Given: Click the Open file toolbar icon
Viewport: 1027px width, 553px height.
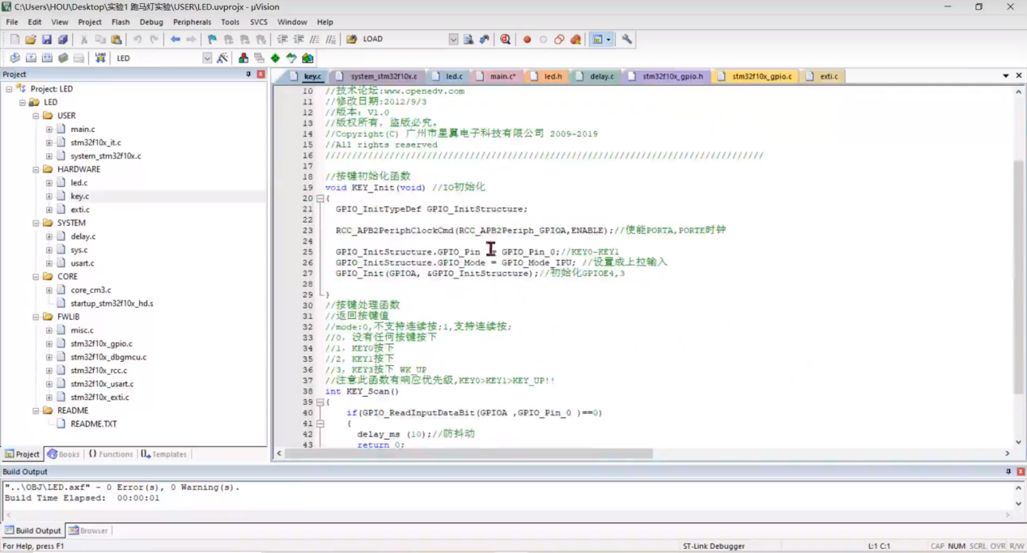Looking at the screenshot, I should tap(31, 39).
